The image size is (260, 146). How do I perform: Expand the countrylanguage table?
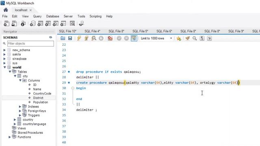pyautogui.click(x=15, y=124)
